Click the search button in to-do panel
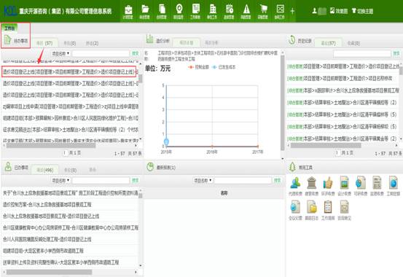403x277 pixels. (136, 53)
